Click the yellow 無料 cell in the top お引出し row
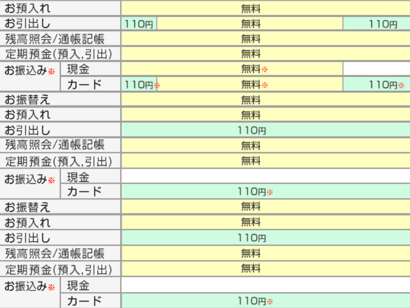Image resolution: width=410 pixels, height=308 pixels. (x=250, y=23)
